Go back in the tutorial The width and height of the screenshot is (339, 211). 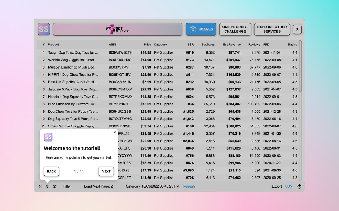pyautogui.click(x=51, y=171)
